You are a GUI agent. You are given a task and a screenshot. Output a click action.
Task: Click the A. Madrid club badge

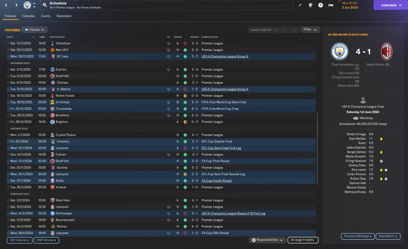[x=53, y=89]
